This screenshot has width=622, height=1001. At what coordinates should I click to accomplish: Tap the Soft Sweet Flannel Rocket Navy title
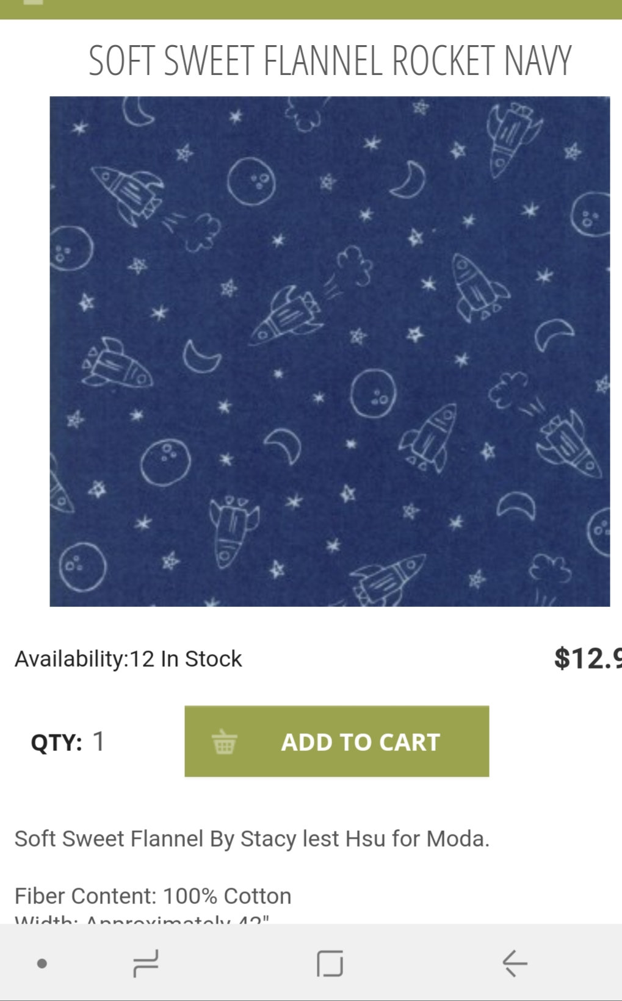(x=330, y=60)
